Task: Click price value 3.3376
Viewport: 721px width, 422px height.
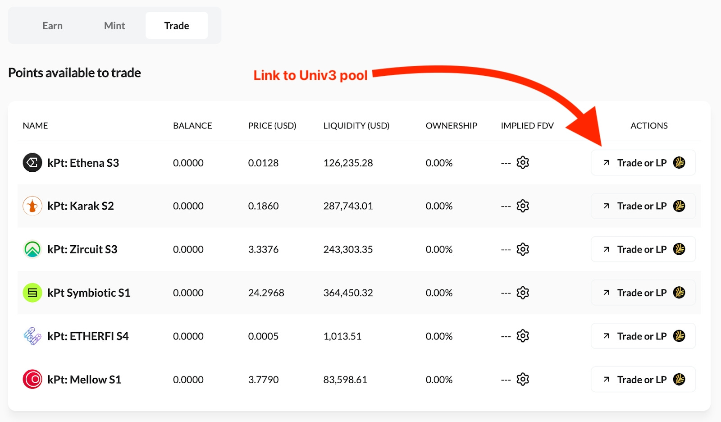Action: (x=263, y=249)
